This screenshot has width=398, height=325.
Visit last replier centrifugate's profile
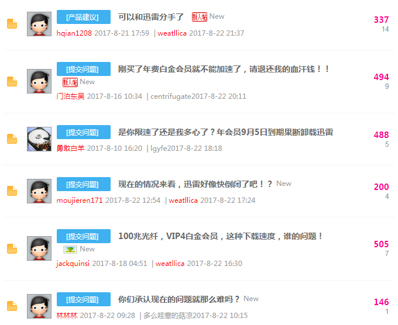coord(171,96)
